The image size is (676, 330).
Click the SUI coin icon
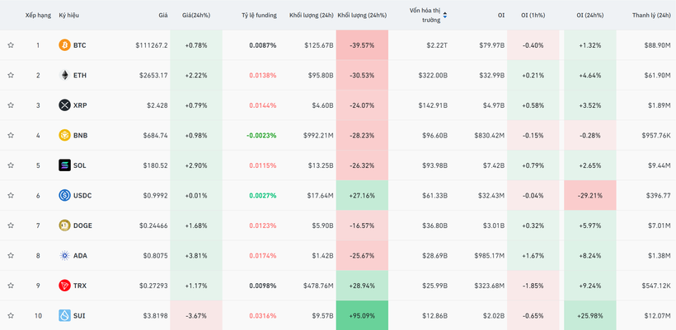pos(64,315)
